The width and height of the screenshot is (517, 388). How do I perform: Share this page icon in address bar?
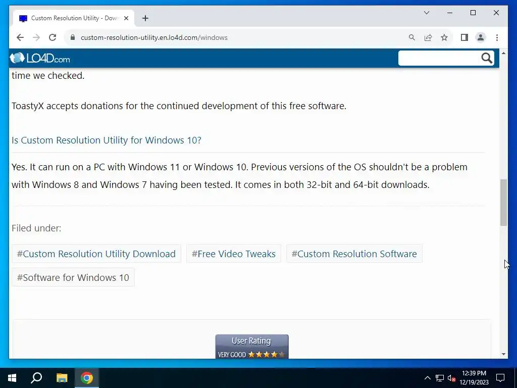pyautogui.click(x=428, y=37)
